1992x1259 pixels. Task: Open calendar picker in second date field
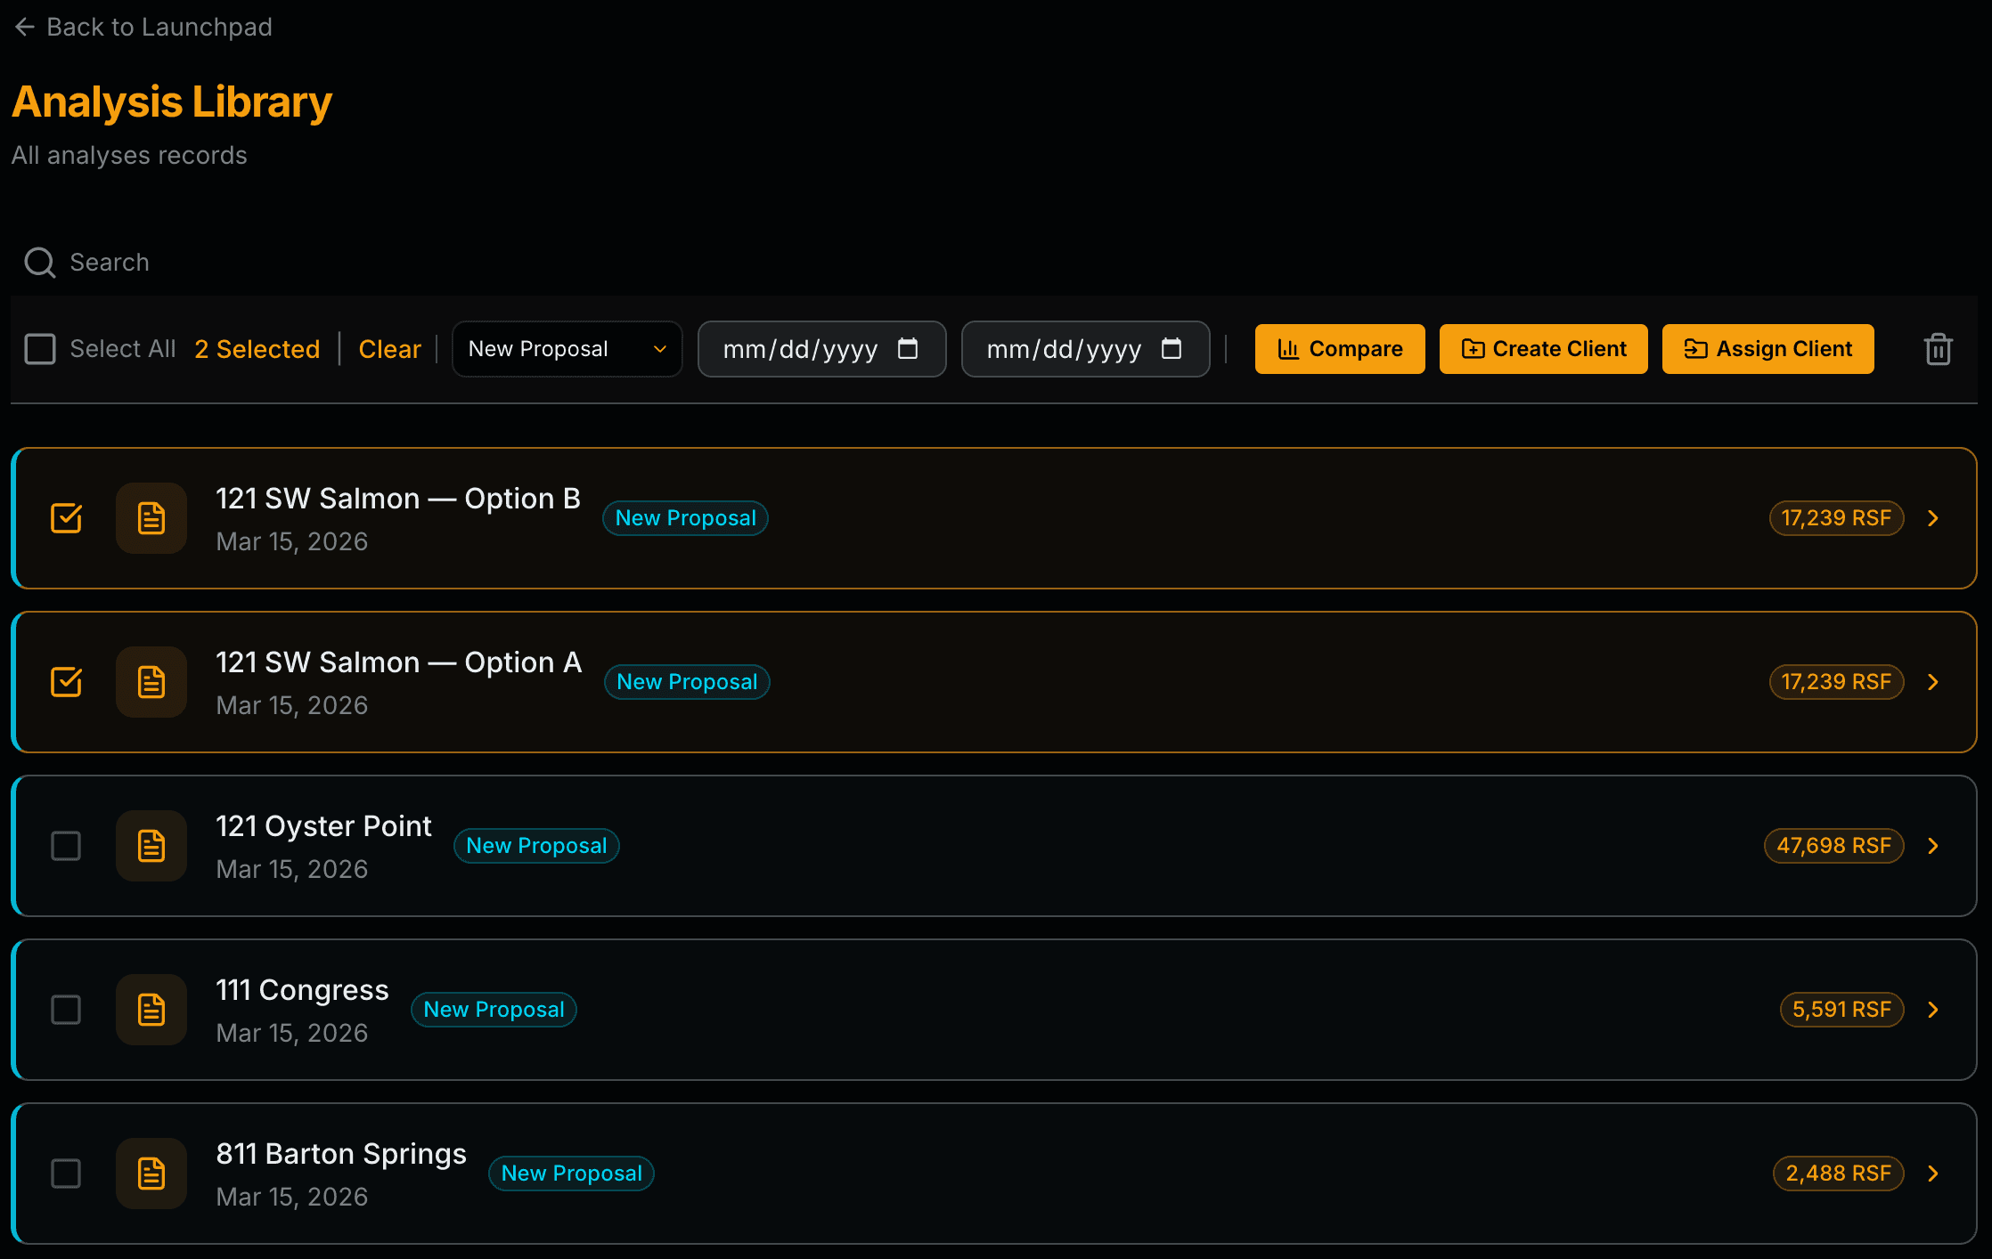(1172, 349)
